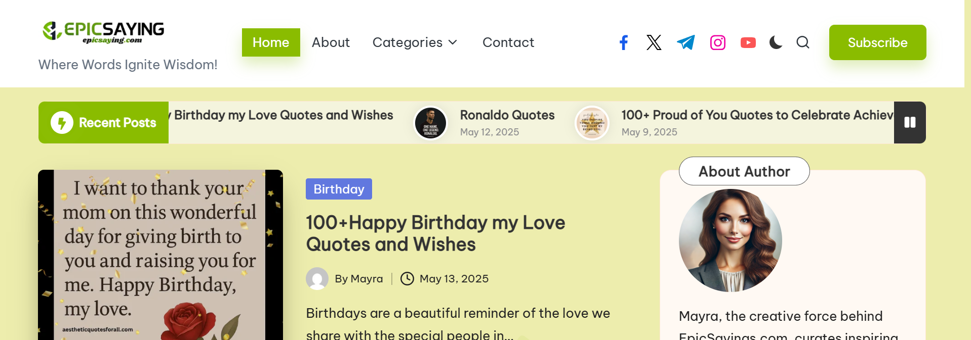Open the Birthday category tag

[339, 189]
